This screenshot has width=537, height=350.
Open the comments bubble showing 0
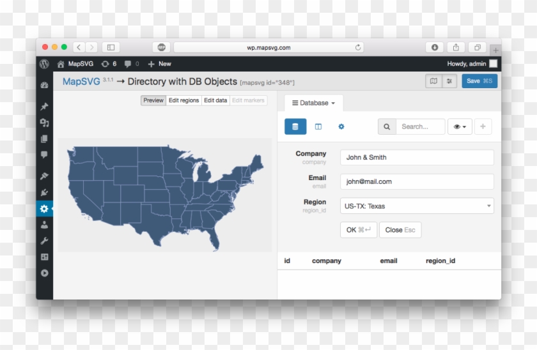pyautogui.click(x=132, y=64)
